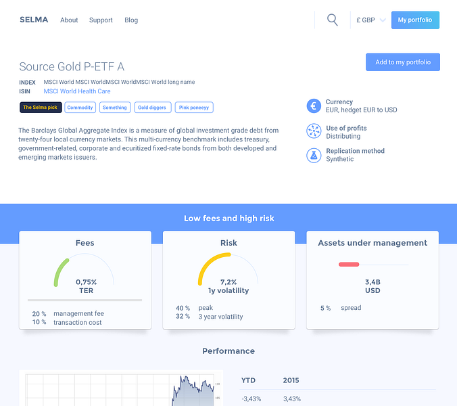Click the Assets under management title

coord(372,243)
